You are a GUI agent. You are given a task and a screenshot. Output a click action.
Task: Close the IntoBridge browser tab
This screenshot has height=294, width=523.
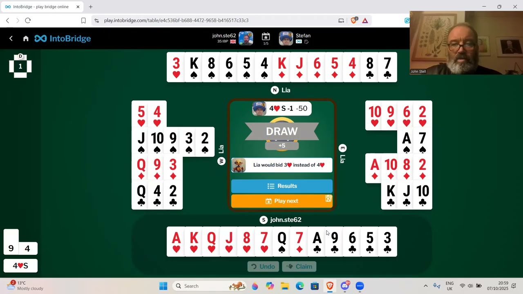[x=78, y=7]
